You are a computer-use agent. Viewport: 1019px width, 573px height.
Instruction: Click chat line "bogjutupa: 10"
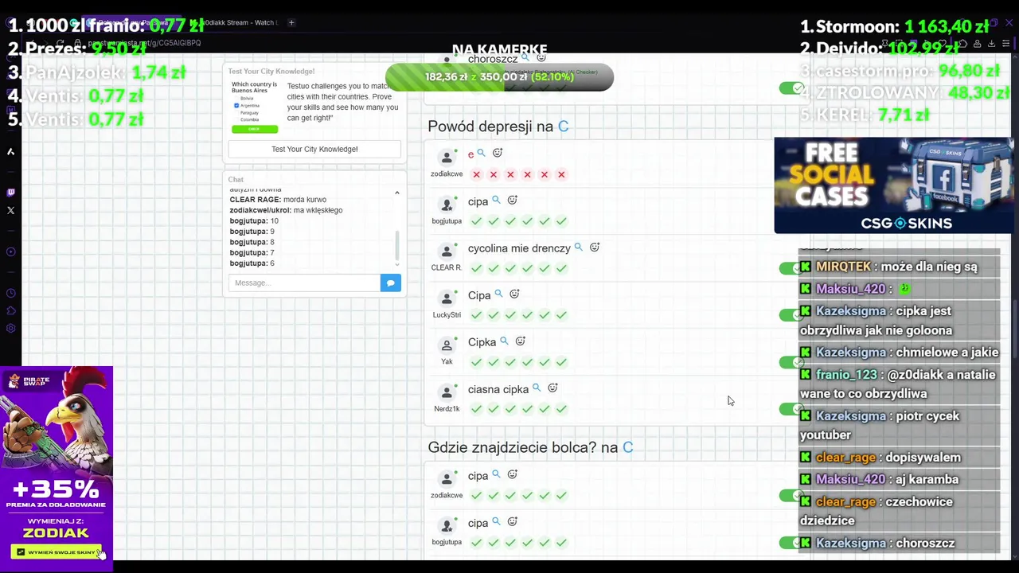[x=254, y=220]
